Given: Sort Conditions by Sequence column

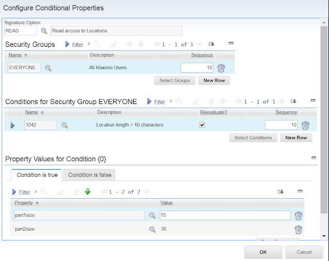Looking at the screenshot, I should coord(286,112).
